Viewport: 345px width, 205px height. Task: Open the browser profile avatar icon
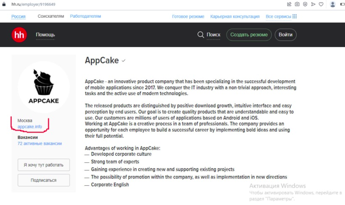coord(333,4)
